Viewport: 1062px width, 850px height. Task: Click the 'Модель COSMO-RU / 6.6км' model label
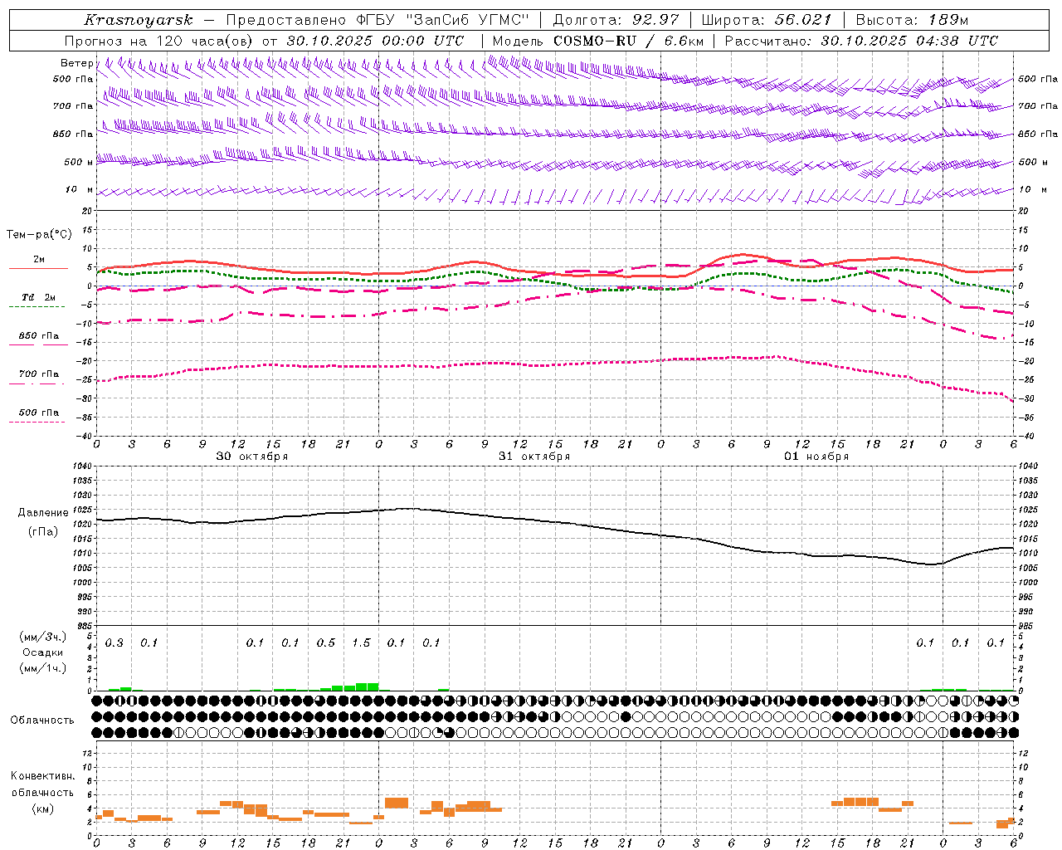598,41
